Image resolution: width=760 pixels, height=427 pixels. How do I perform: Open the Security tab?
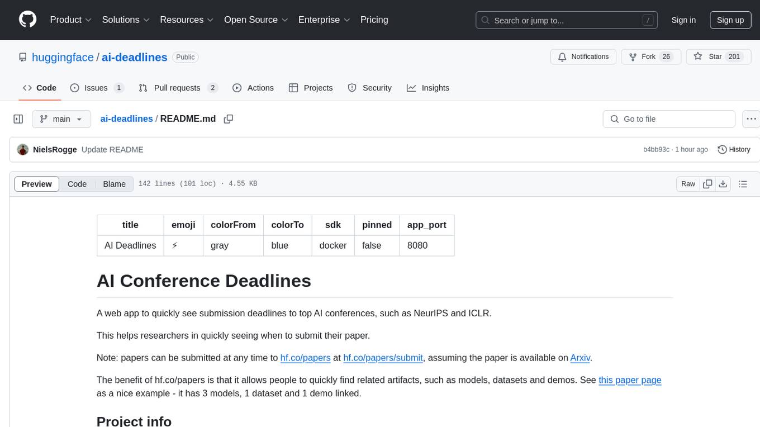tap(369, 88)
